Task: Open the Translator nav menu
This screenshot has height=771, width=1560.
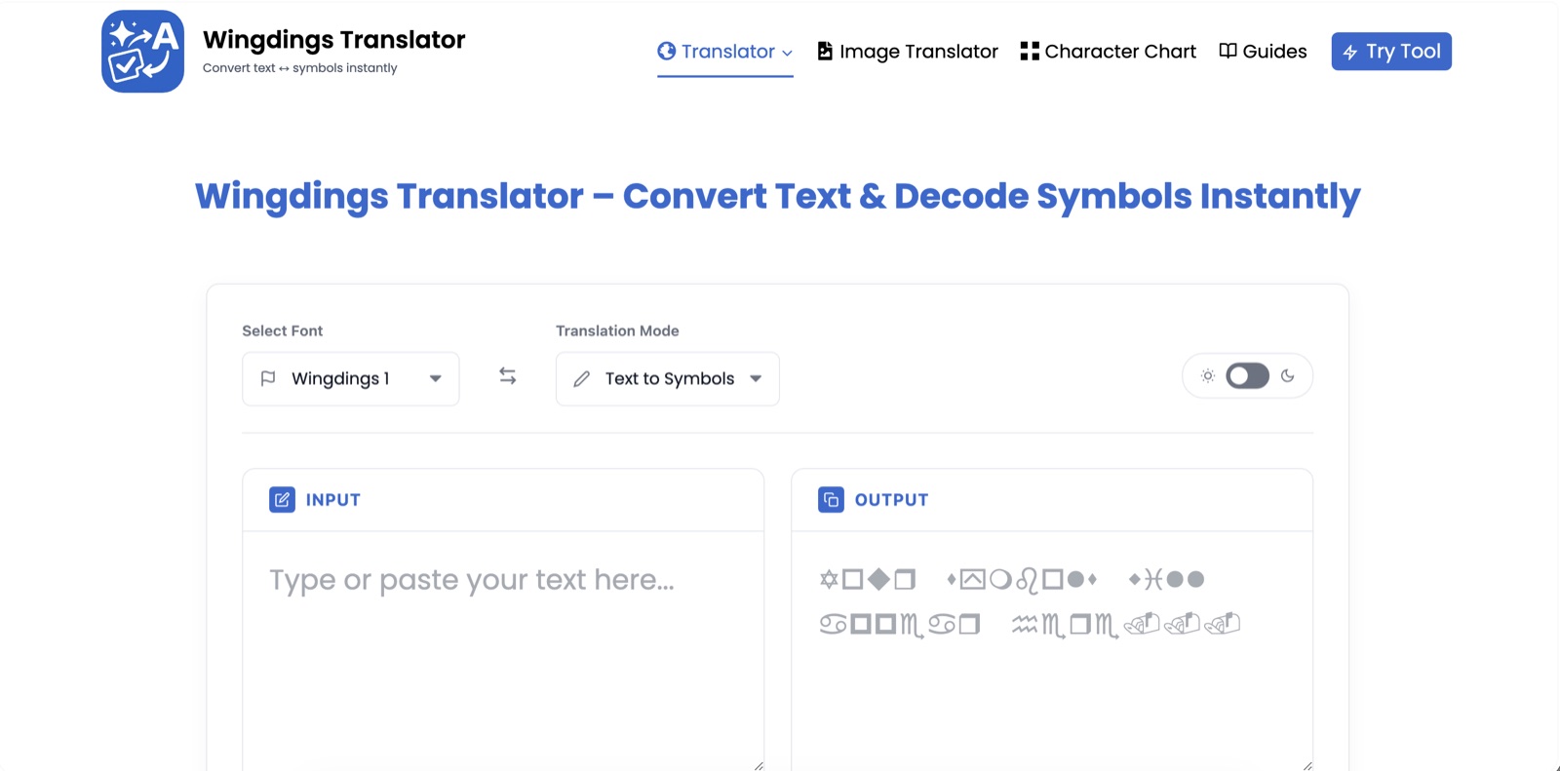Action: (725, 52)
